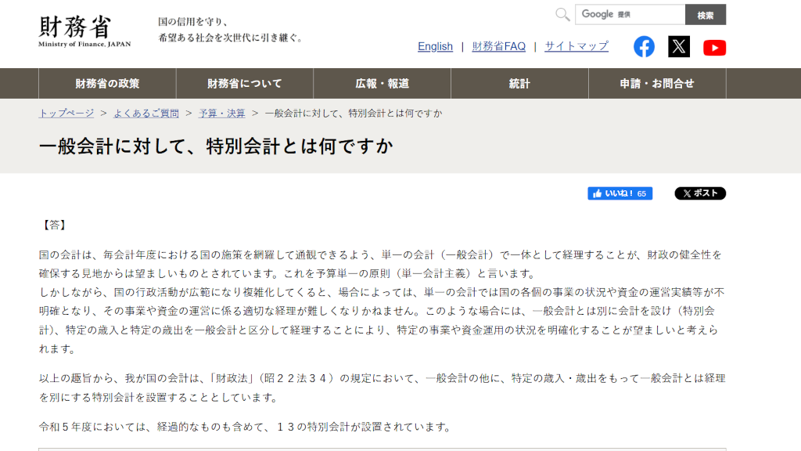Share page with X ポスト button
801x451 pixels.
(x=700, y=193)
